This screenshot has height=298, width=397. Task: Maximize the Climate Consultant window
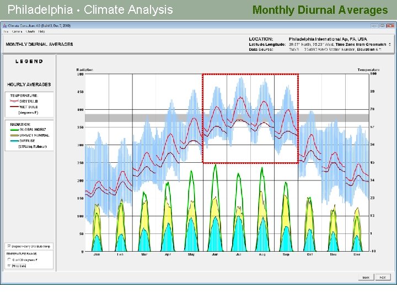pos(382,25)
